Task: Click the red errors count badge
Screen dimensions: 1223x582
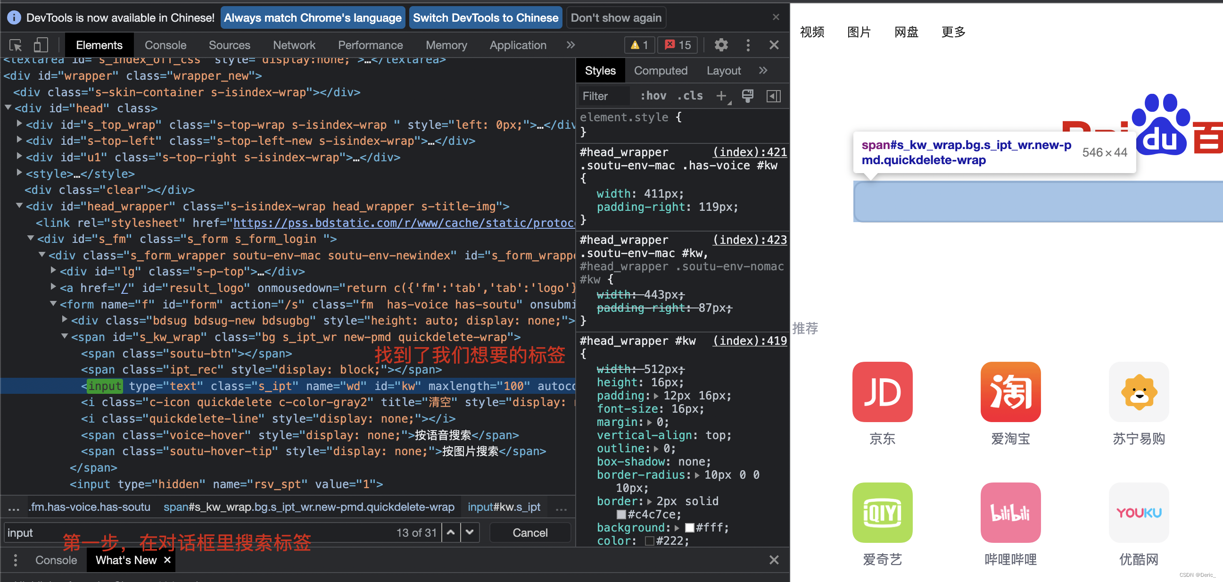Action: click(678, 45)
